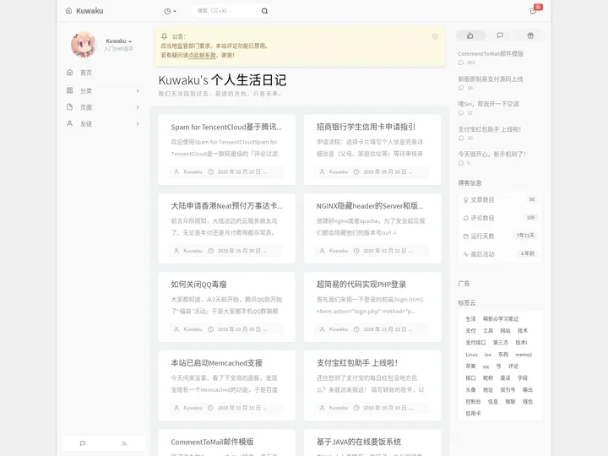Select the 工具 tag

tap(488, 331)
